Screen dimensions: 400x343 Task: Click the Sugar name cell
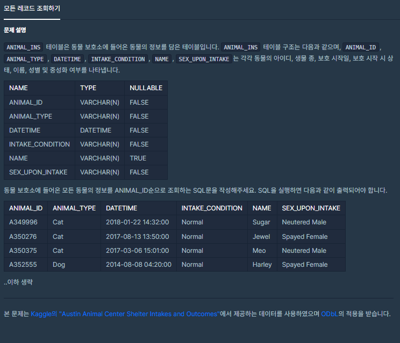[261, 222]
